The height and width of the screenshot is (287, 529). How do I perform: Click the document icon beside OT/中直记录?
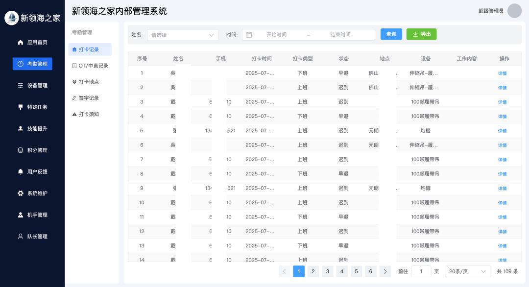click(x=74, y=66)
